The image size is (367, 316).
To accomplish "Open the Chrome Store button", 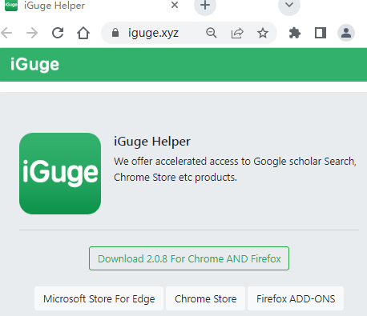I will click(205, 298).
